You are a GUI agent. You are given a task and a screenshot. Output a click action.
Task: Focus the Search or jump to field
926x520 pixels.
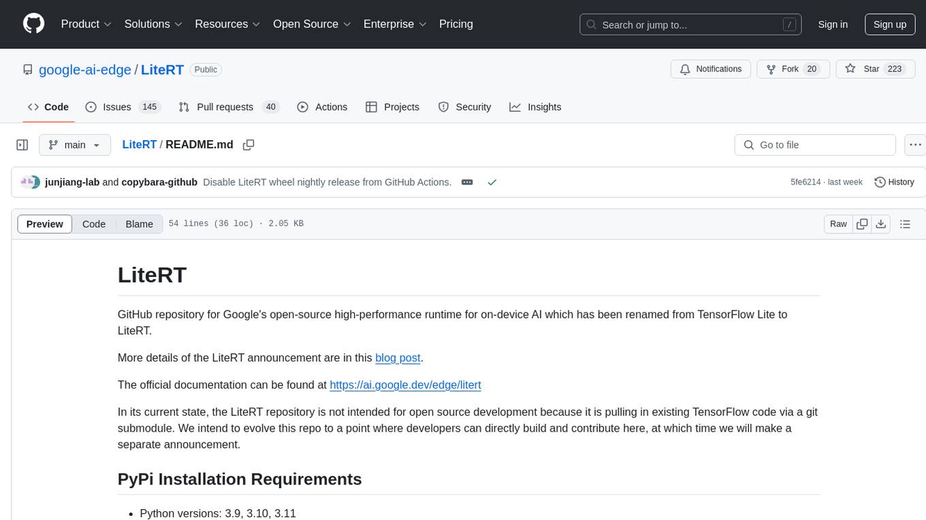click(689, 25)
